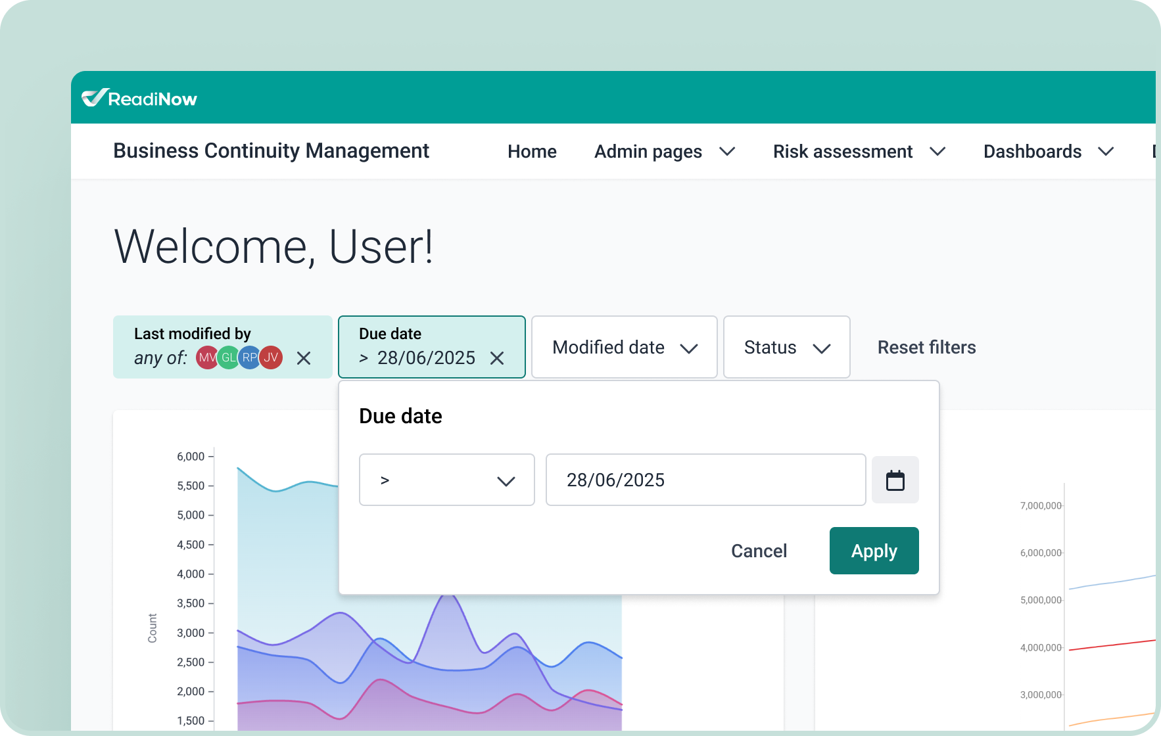Apply the due date filter
Screen dimensions: 1161x736
click(874, 551)
